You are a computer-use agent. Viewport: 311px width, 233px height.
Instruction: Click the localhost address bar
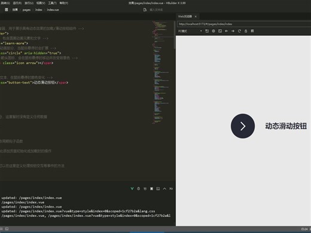(243, 24)
